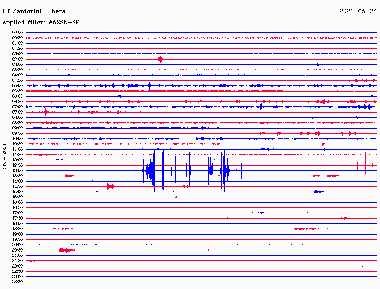The height and width of the screenshot is (289, 380).
Task: Click the date label 2021-05-24
Action: (x=358, y=11)
